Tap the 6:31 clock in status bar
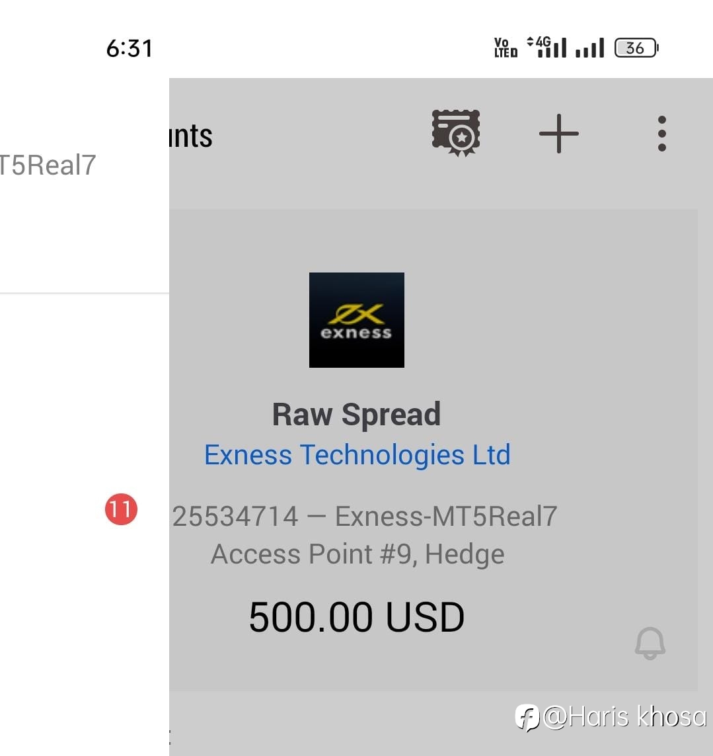713x756 pixels. [x=129, y=49]
